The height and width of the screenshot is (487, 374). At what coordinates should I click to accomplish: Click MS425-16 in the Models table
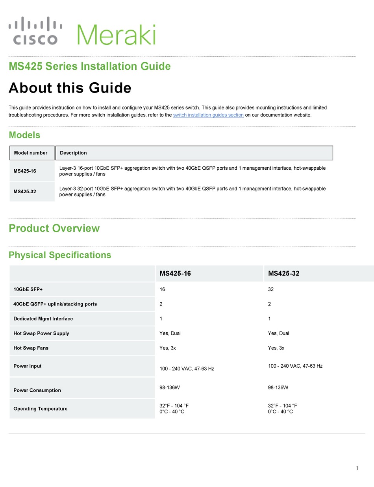tap(25, 171)
